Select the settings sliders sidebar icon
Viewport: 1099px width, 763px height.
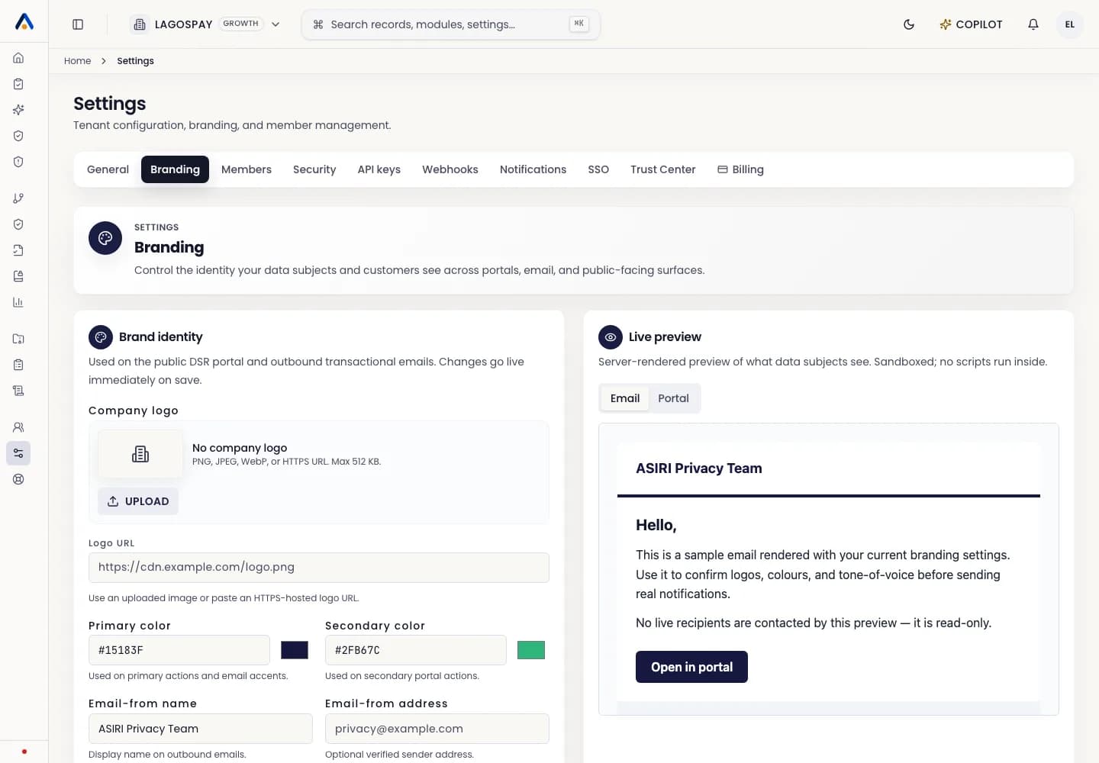point(18,453)
